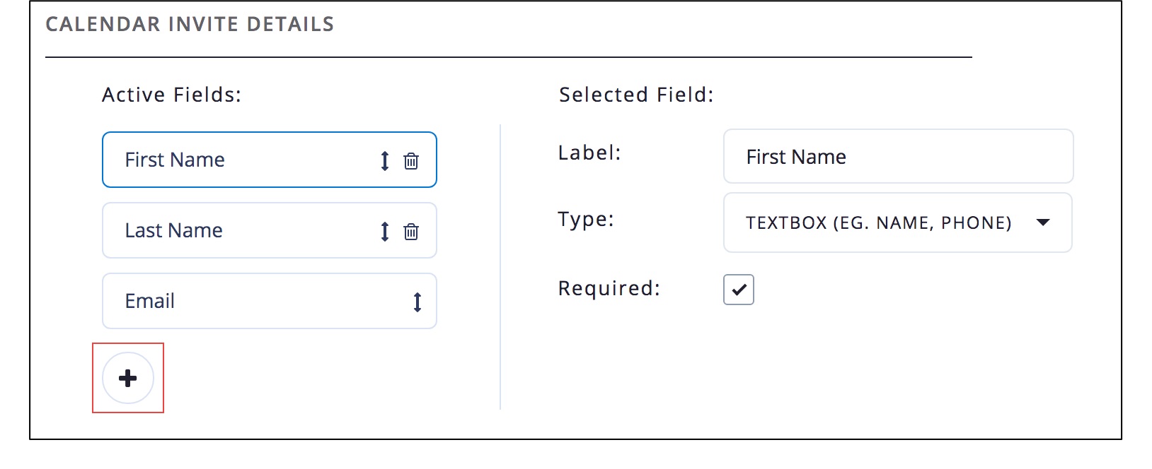Click the "Active Fields:" heading
The width and height of the screenshot is (1152, 469).
point(172,95)
